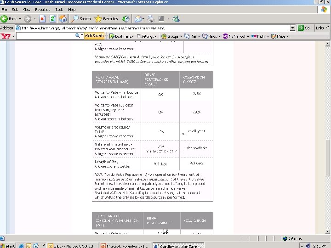The height and width of the screenshot is (248, 331).
Task: Click the "Length of Stay" row label
Action: click(x=107, y=162)
